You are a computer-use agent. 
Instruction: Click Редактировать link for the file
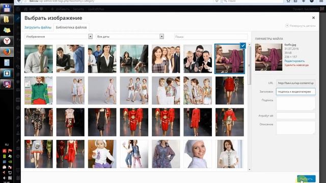[x=294, y=61]
